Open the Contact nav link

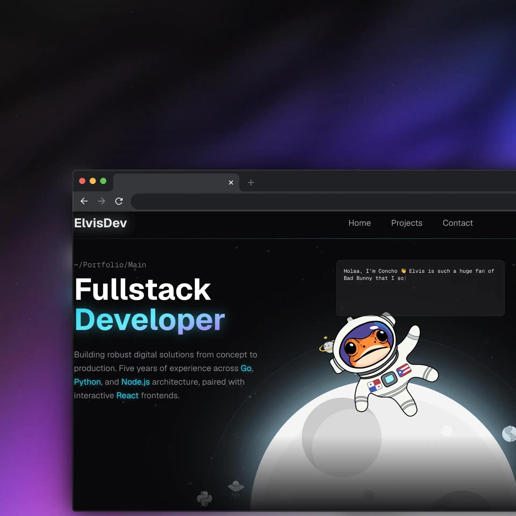[x=458, y=223]
